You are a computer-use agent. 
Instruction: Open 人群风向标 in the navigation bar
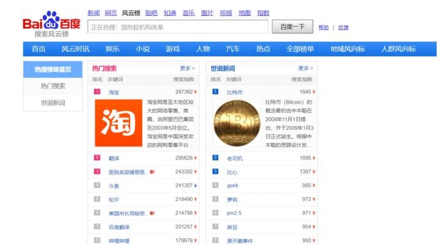tap(399, 49)
